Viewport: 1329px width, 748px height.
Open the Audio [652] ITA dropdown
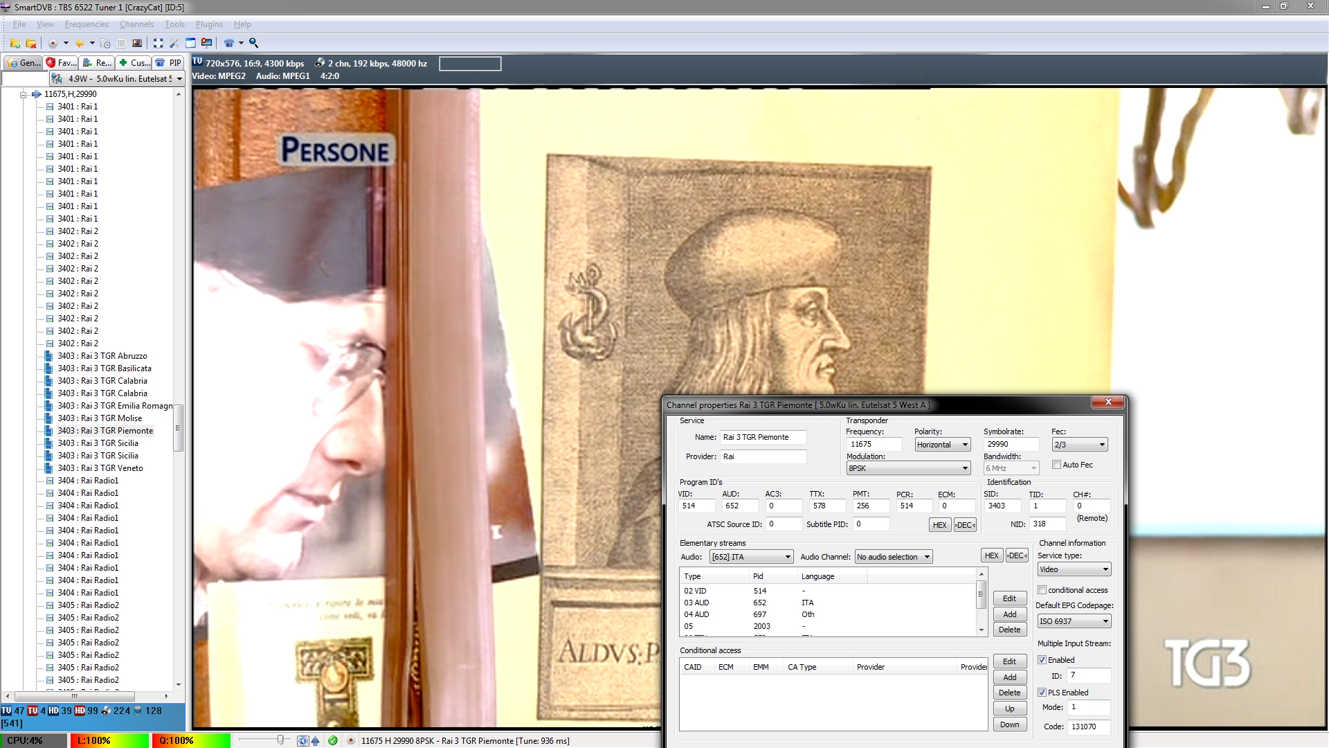[751, 557]
